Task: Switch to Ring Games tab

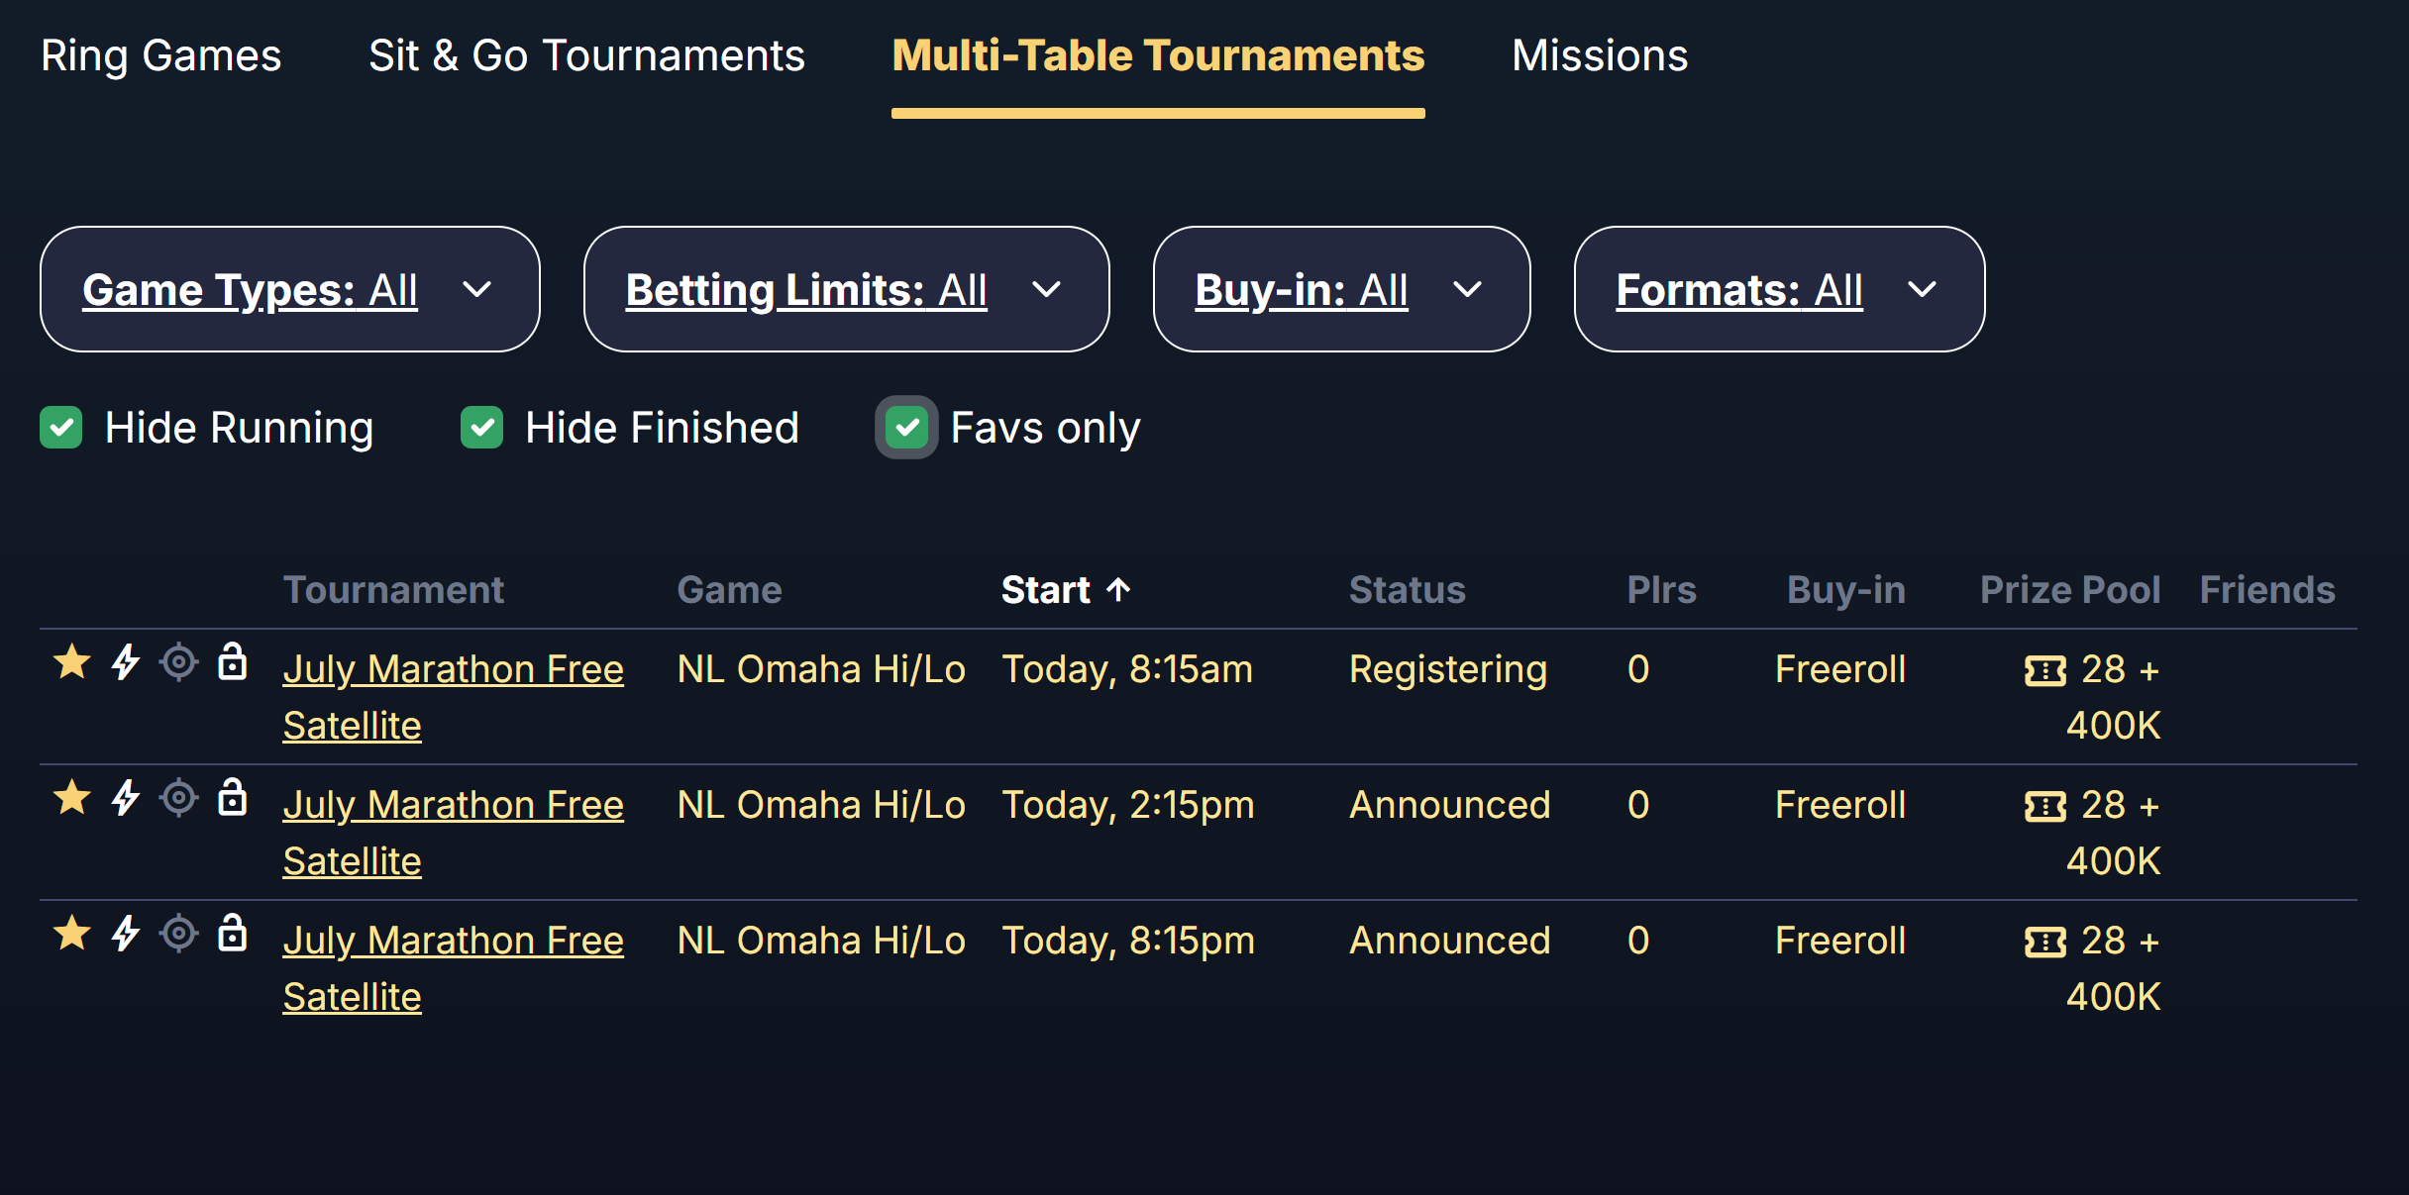Action: click(x=161, y=55)
